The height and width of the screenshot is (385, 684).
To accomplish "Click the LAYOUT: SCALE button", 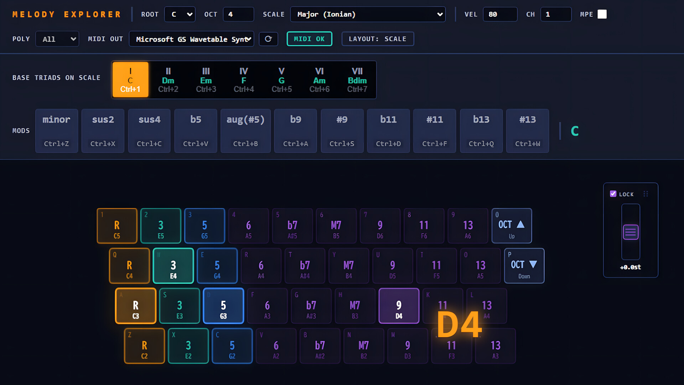I will pos(378,39).
